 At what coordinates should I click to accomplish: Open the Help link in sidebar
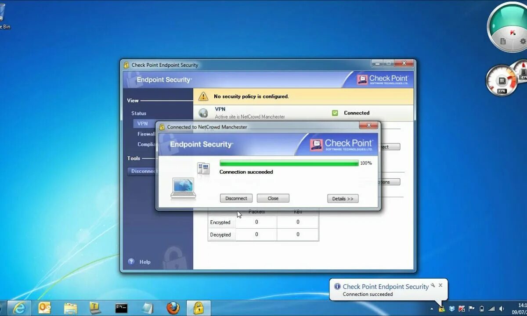(145, 262)
